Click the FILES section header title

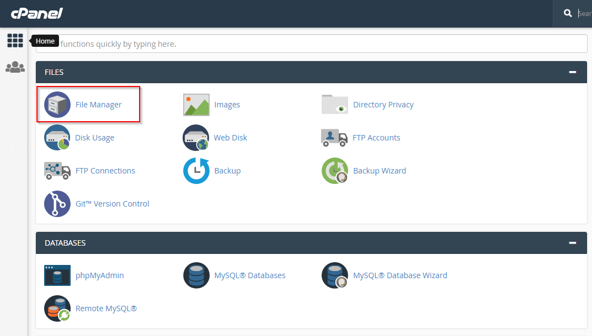coord(54,72)
